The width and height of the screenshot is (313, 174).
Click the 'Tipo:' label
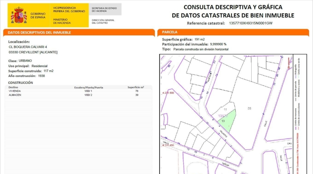[166, 49]
